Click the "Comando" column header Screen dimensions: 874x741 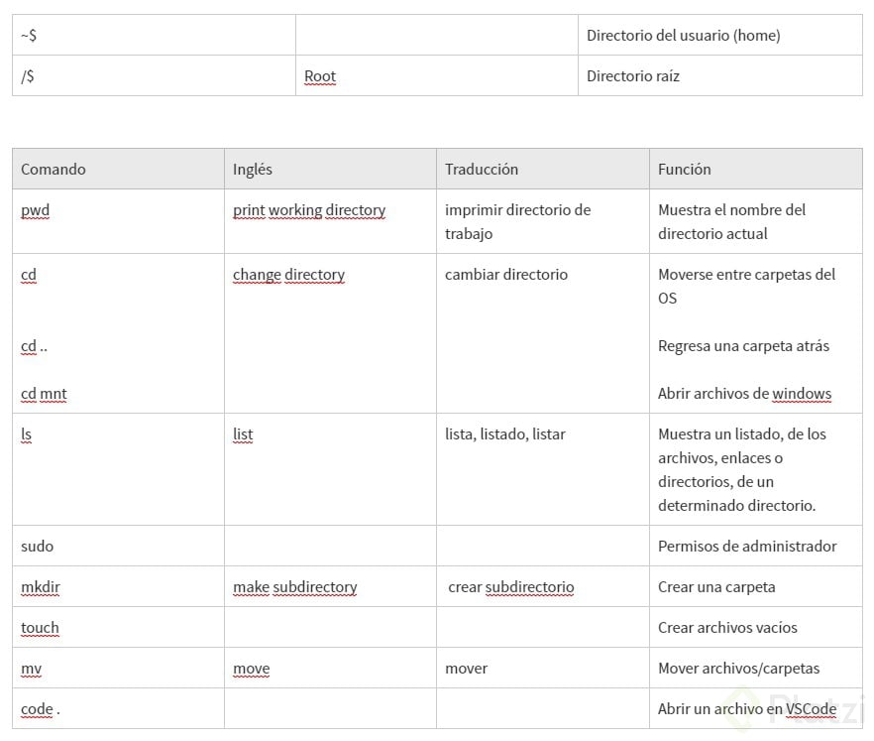(x=54, y=169)
